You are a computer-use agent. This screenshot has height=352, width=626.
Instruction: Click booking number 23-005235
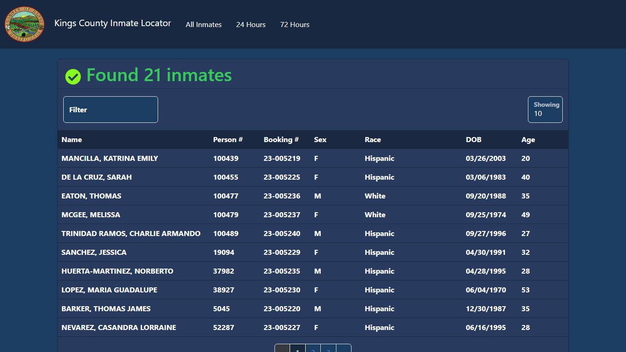[x=282, y=271]
